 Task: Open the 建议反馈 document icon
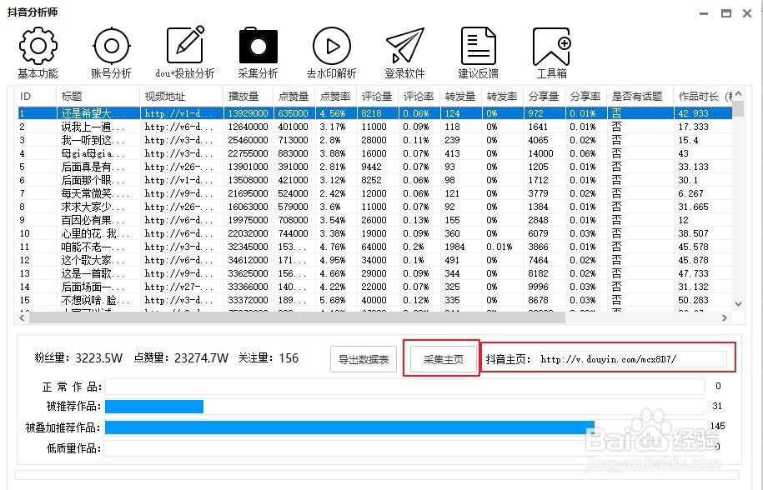pos(478,46)
